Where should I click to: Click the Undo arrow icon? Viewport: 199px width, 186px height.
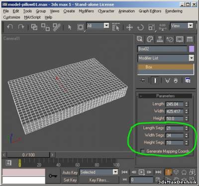tap(10, 27)
